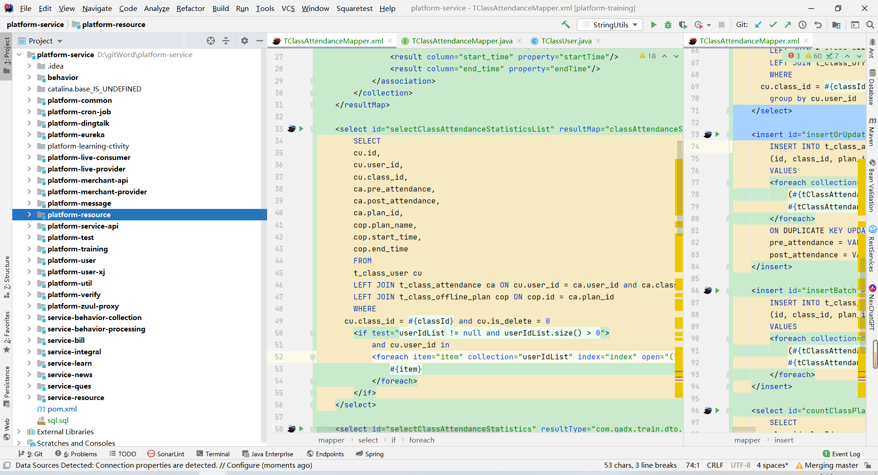This screenshot has height=475, width=878.
Task: Switch to TClassUser.java tab
Action: tap(566, 41)
